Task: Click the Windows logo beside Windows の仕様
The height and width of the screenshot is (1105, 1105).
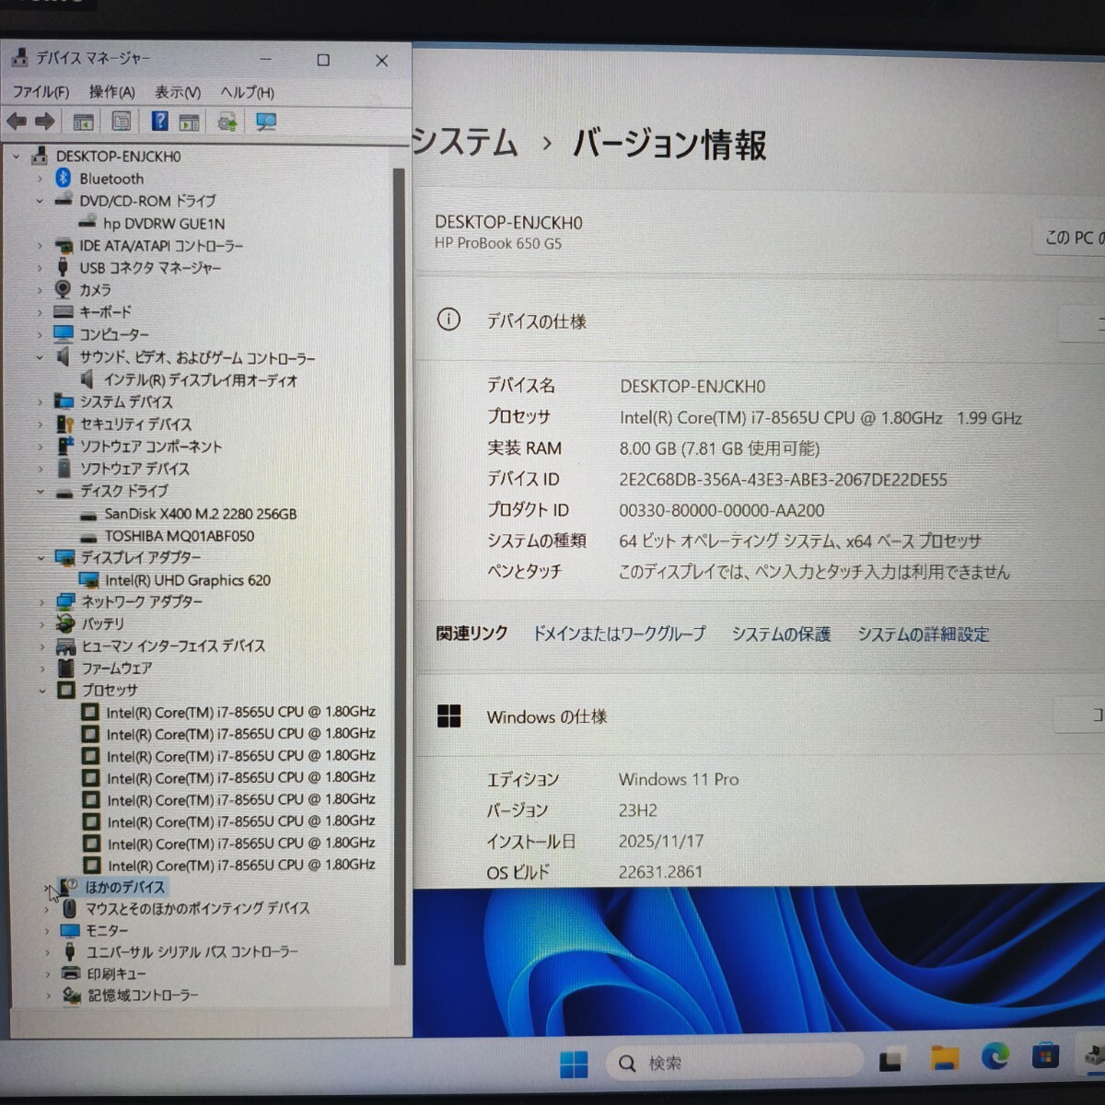Action: coord(448,716)
